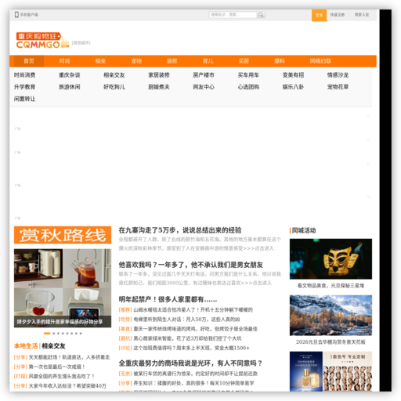Select the 本地生活 tab below the carousel
This screenshot has height=401, width=401.
point(26,346)
